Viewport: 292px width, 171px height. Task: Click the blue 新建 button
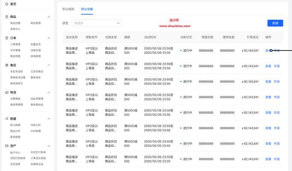[x=275, y=23]
